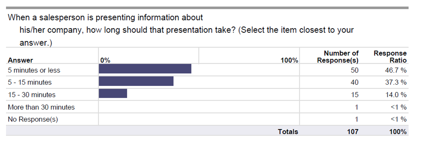This screenshot has height=146, width=426.
Task: Click the 'More than 30 minutes' label
Action: [x=41, y=107]
